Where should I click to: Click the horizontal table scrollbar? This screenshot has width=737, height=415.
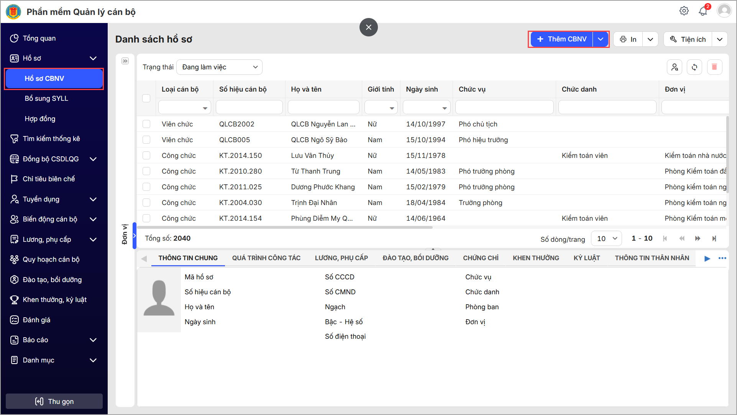point(284,228)
